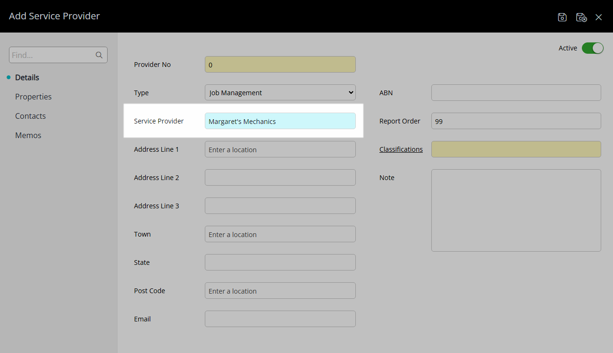This screenshot has width=613, height=353.
Task: Click the Report Order label
Action: pyautogui.click(x=400, y=121)
